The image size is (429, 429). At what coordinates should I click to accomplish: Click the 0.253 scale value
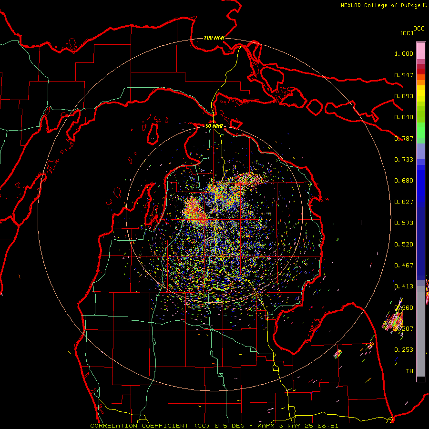404,350
